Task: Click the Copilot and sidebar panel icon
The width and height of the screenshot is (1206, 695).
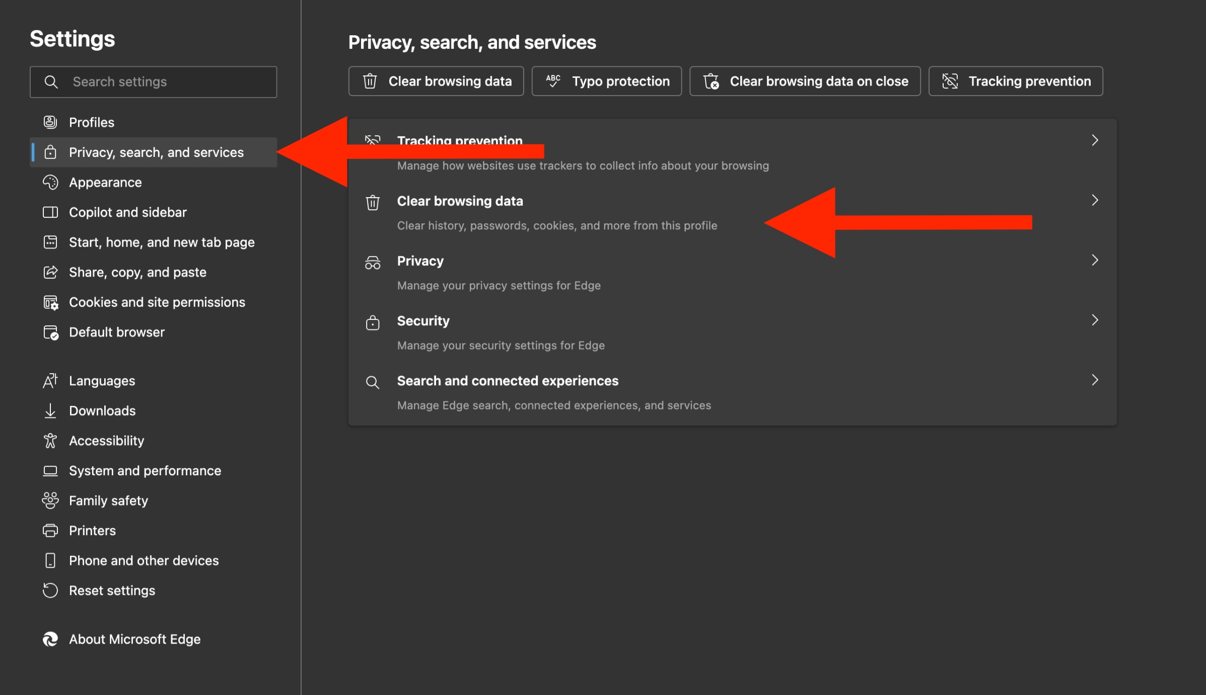Action: [x=50, y=212]
